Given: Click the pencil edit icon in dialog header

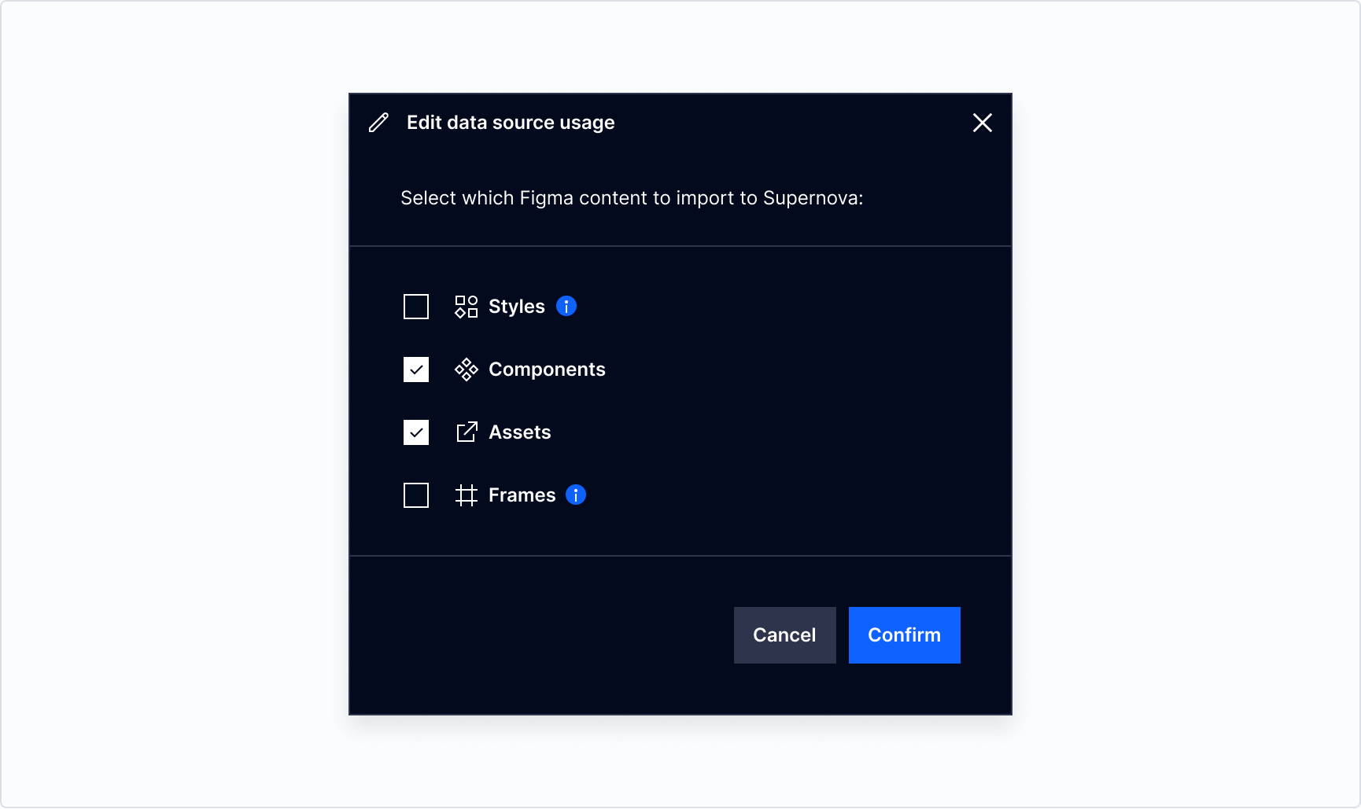Looking at the screenshot, I should click(x=378, y=123).
